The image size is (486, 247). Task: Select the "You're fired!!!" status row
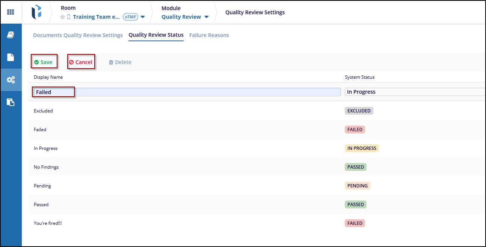[x=48, y=223]
